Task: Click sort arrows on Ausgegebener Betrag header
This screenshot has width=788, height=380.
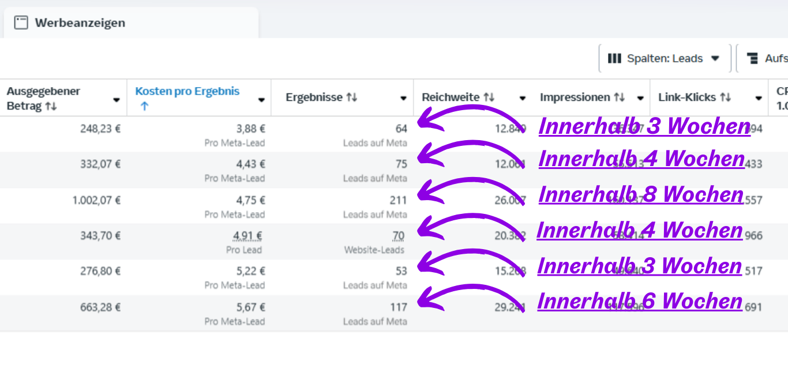Action: (x=51, y=106)
